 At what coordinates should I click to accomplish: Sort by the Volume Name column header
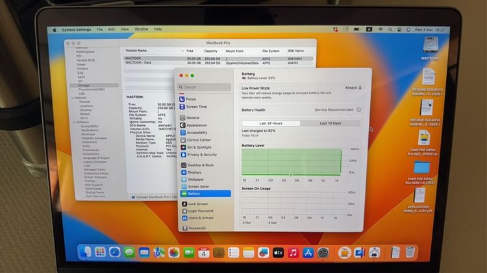click(x=136, y=51)
